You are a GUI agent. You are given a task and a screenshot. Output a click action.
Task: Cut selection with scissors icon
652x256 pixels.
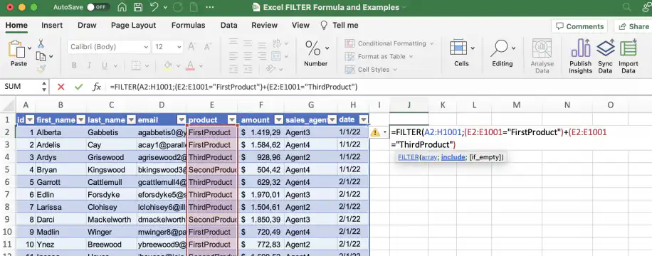point(41,43)
